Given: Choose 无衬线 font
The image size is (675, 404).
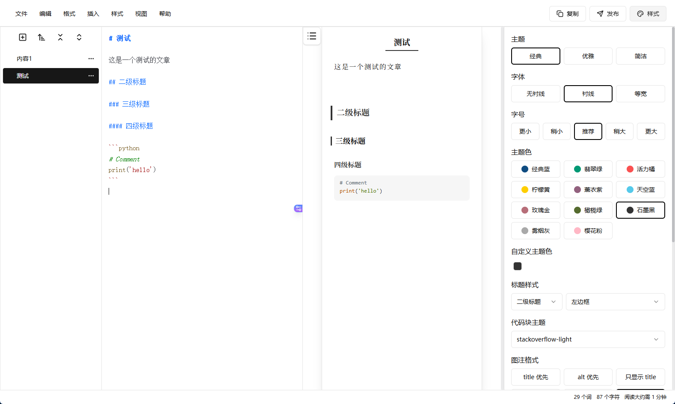Looking at the screenshot, I should (536, 94).
